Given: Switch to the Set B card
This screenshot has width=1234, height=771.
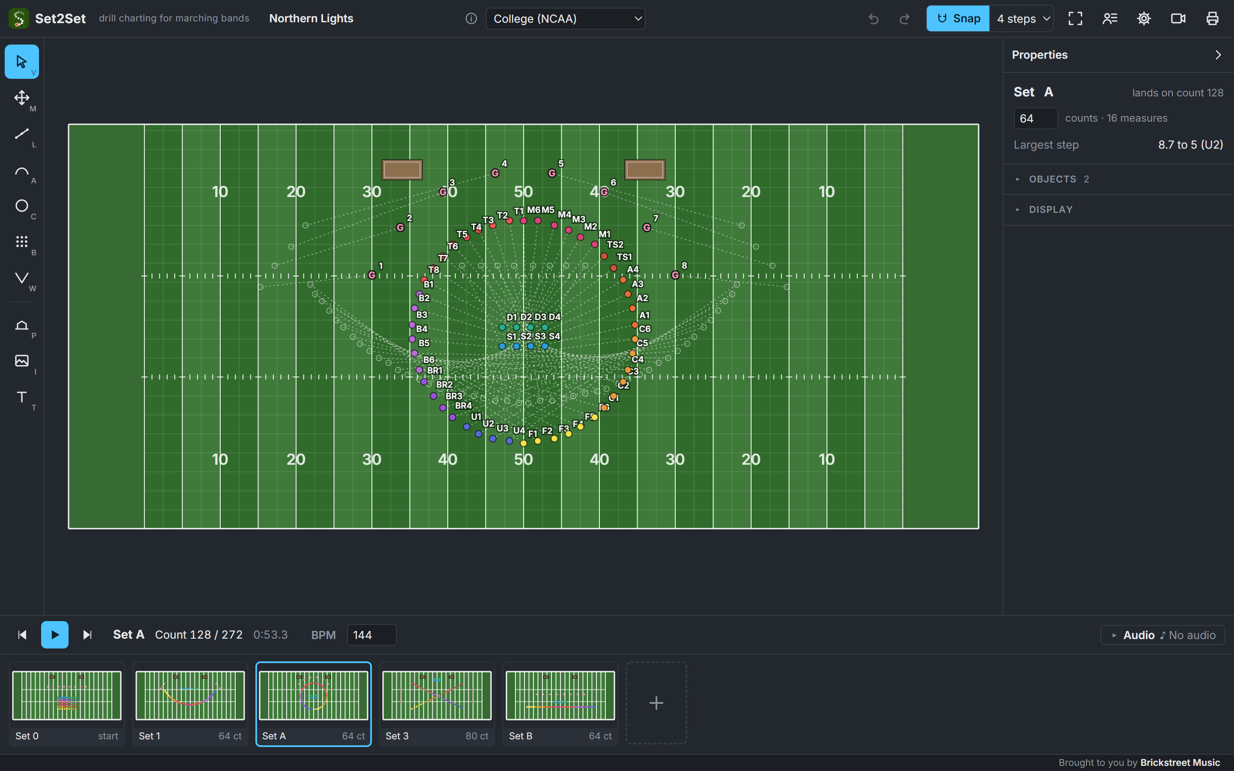Looking at the screenshot, I should [560, 704].
